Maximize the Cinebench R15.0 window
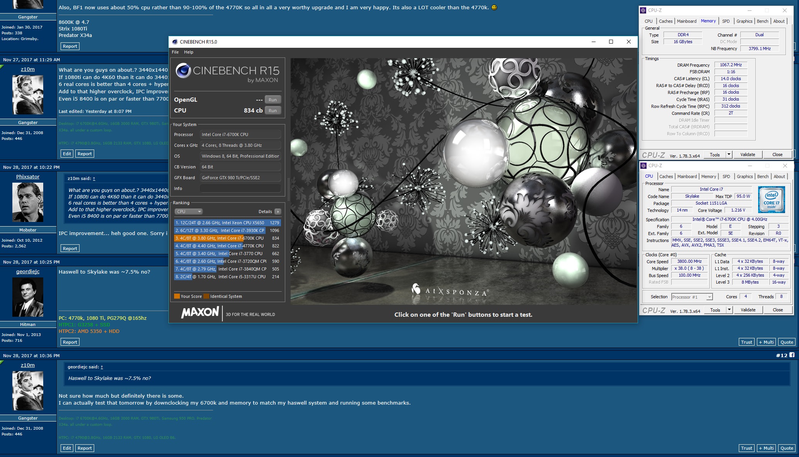This screenshot has width=799, height=457. 611,42
